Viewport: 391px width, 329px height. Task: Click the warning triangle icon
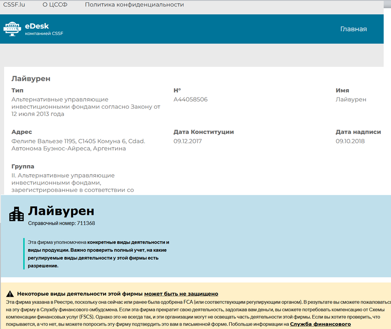(x=10, y=294)
